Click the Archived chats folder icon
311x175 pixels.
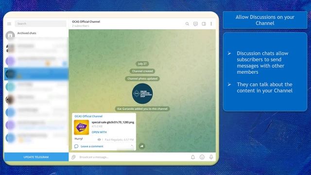tap(10, 35)
